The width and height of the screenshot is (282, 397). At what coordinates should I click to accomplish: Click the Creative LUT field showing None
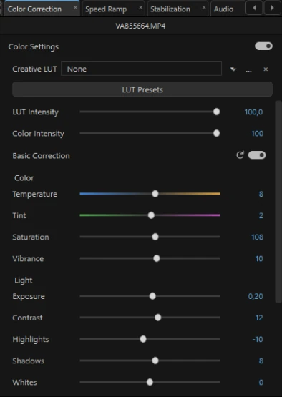coord(141,69)
